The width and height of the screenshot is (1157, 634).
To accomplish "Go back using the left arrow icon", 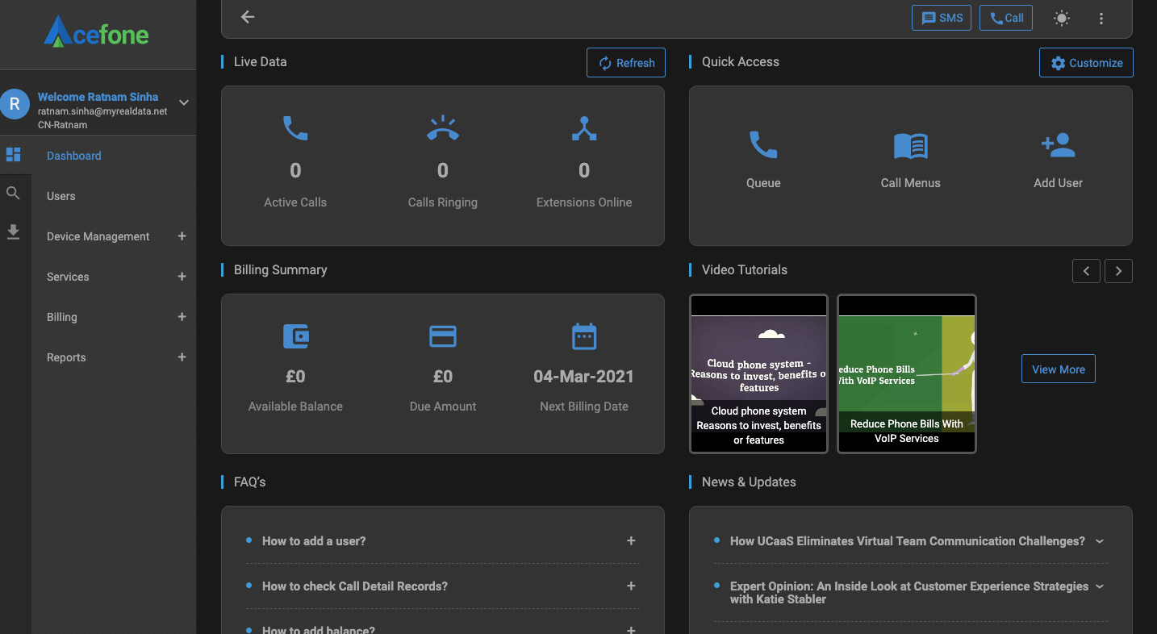I will point(248,17).
